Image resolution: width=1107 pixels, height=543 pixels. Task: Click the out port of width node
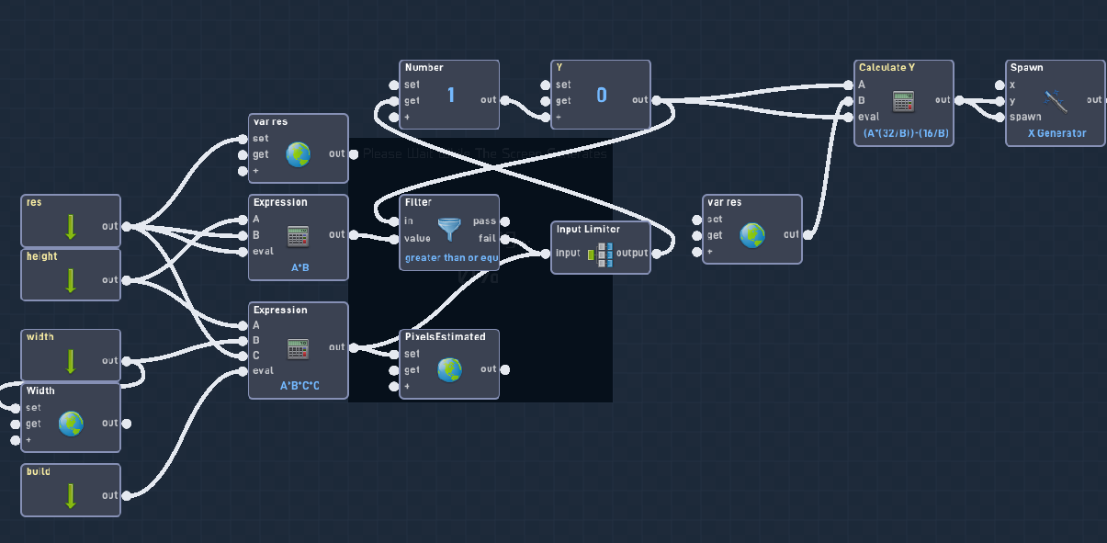click(x=126, y=361)
